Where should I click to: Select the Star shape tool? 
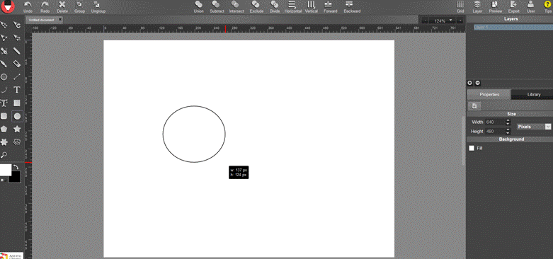tap(16, 129)
